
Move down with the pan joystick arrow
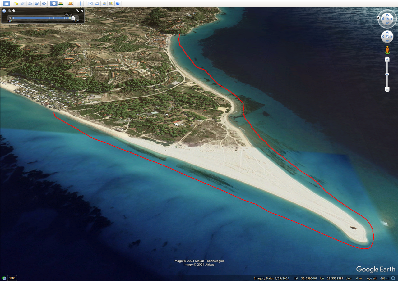pos(387,41)
